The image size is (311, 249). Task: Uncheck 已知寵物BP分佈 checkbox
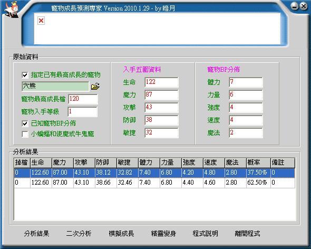tap(25, 123)
